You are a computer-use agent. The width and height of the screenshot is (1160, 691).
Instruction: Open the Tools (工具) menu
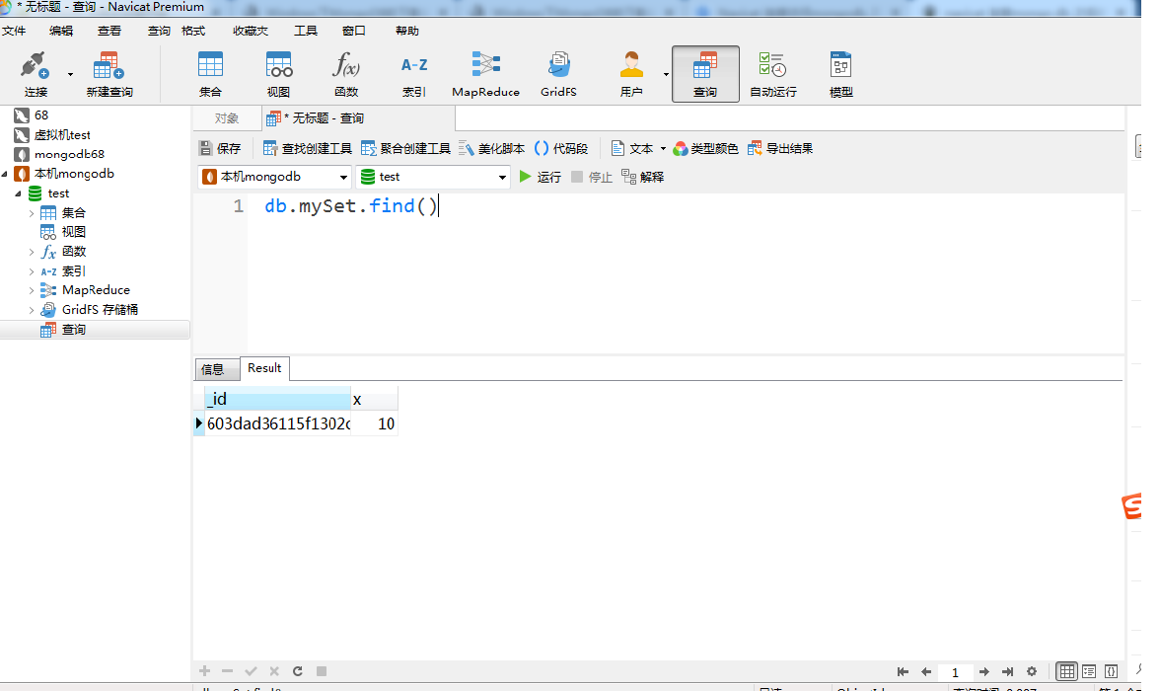pos(306,31)
